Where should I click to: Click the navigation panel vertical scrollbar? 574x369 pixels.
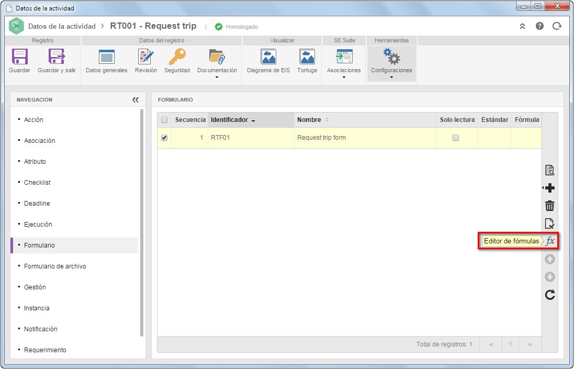(142, 222)
